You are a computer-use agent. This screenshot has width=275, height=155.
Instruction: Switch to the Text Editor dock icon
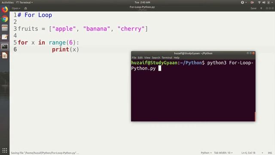pyautogui.click(x=5, y=37)
